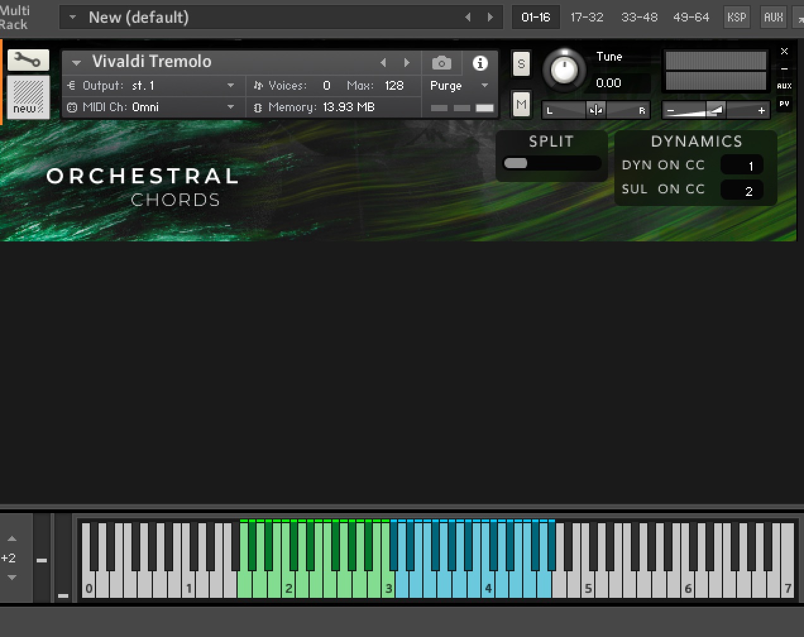Viewport: 804px width, 637px height.
Task: Go to next multi rack preset
Action: click(490, 18)
